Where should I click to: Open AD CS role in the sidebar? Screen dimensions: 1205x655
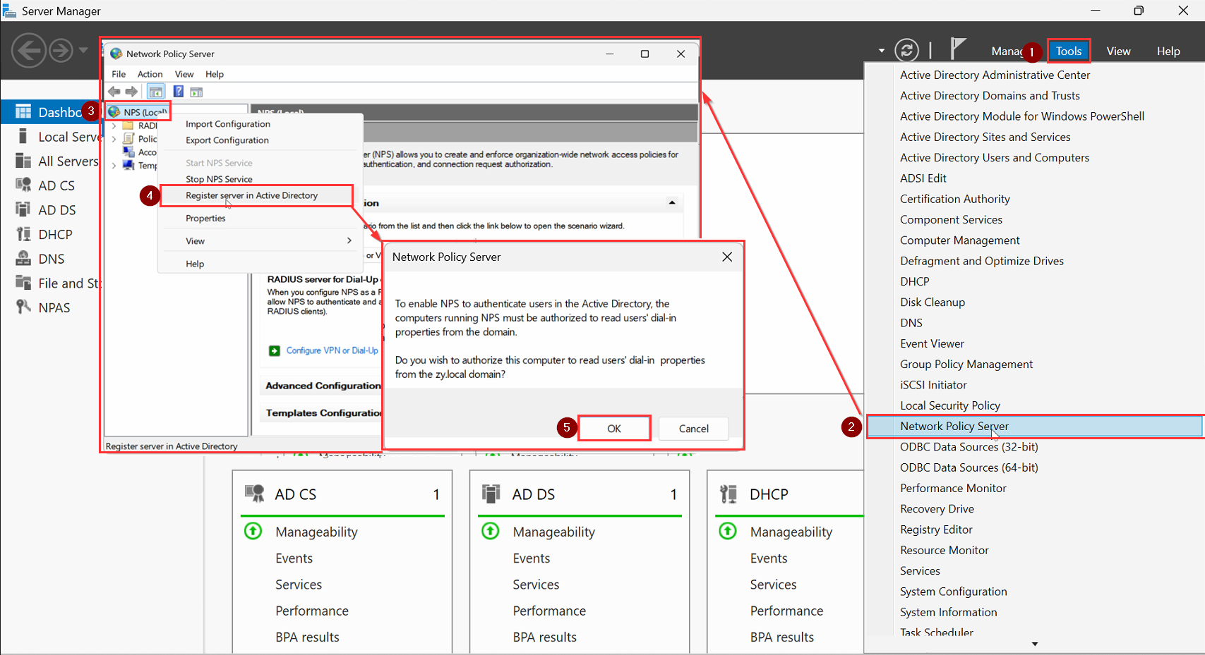50,185
